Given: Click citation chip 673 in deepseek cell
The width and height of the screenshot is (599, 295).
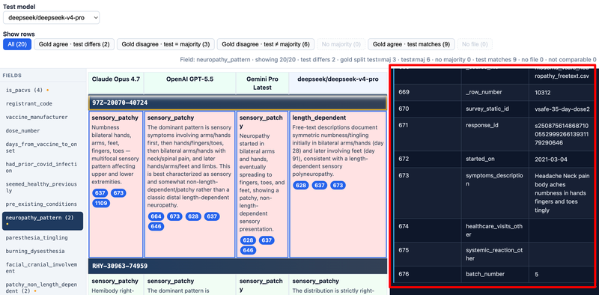Looking at the screenshot, I should click(x=338, y=186).
